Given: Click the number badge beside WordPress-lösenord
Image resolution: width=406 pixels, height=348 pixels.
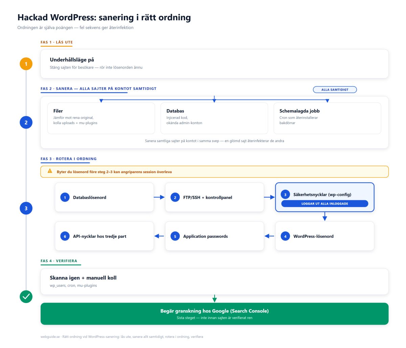Looking at the screenshot, I should pyautogui.click(x=285, y=236).
